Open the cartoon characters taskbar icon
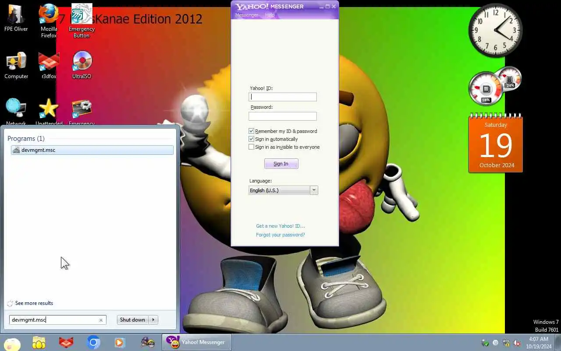 point(148,343)
